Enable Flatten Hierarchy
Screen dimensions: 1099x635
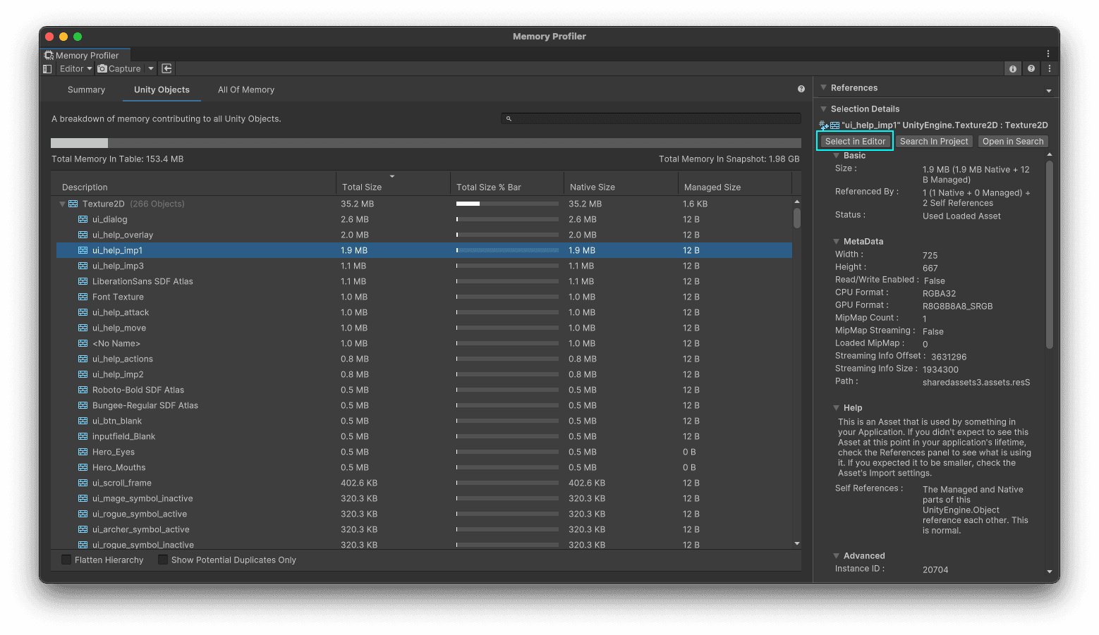click(x=66, y=559)
